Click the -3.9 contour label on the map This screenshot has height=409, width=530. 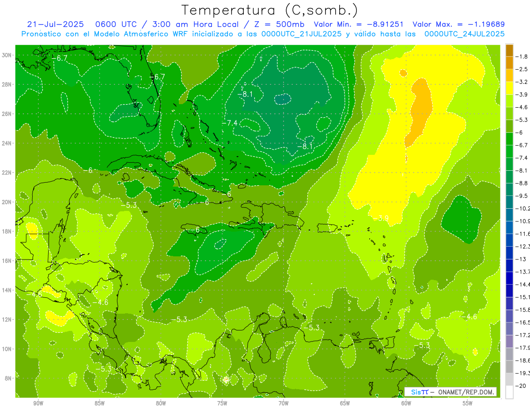click(381, 218)
